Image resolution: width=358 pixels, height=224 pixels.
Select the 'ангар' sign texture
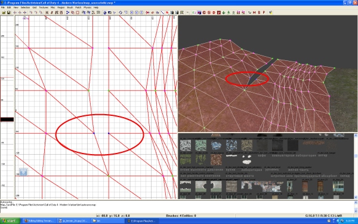[323, 155]
